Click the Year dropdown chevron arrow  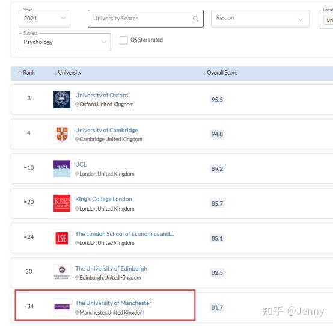coord(63,18)
